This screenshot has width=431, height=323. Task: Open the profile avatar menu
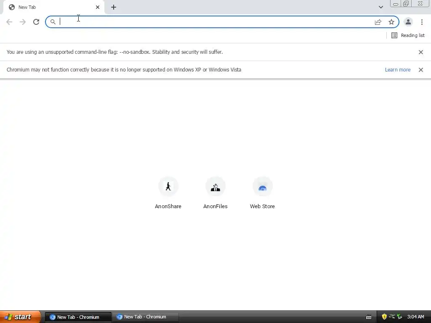408,22
